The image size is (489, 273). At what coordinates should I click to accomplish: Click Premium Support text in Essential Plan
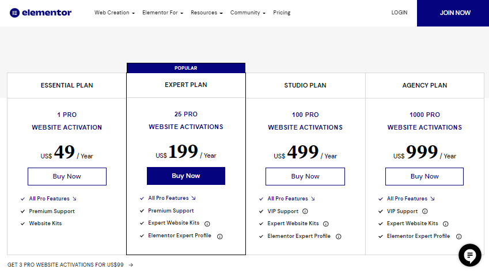52,211
